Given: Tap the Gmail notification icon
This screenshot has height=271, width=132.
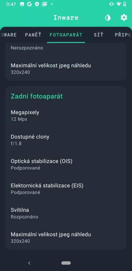Looking at the screenshot, I should (44, 4).
